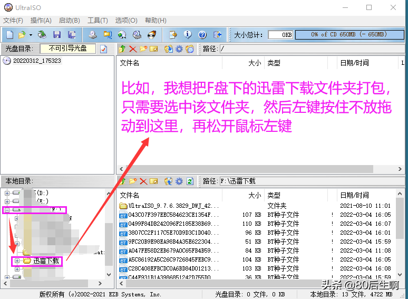Click the blue question mark help icon
Image resolution: width=408 pixels, height=299 pixels.
[x=202, y=35]
